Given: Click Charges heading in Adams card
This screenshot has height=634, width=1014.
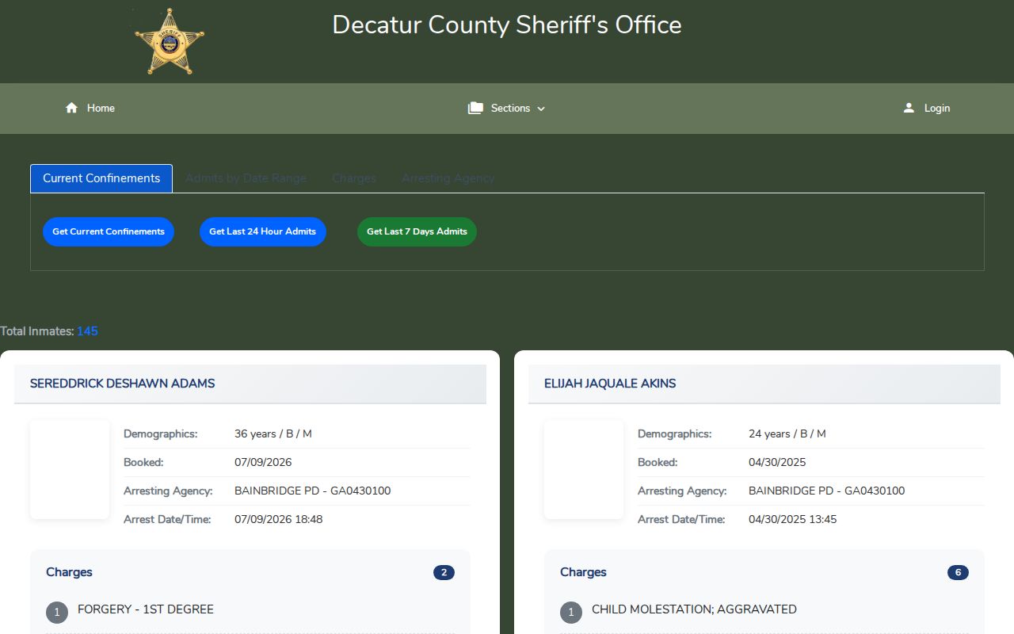Looking at the screenshot, I should (x=69, y=572).
